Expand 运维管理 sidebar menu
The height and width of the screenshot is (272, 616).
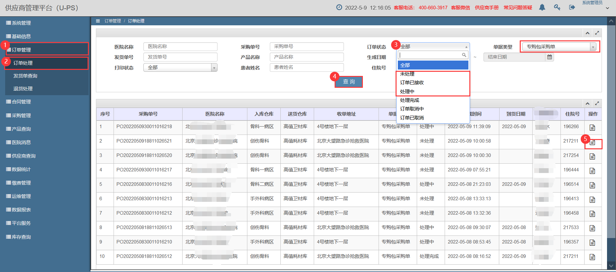(45, 196)
